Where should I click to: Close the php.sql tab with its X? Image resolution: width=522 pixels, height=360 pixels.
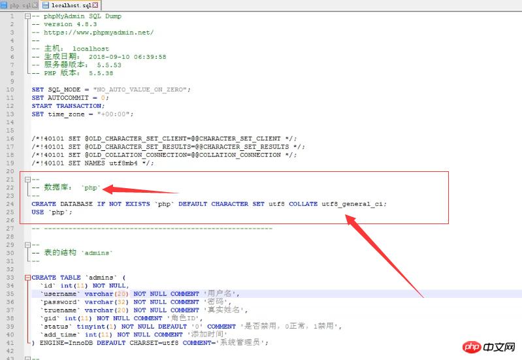(35, 5)
